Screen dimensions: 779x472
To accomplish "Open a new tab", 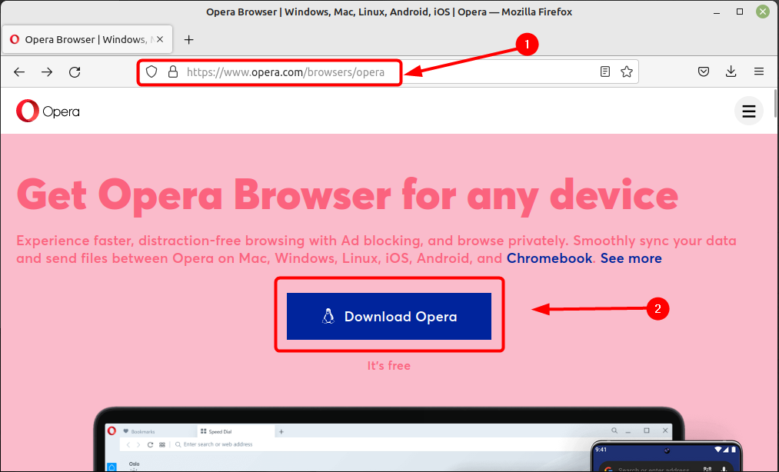I will point(188,40).
